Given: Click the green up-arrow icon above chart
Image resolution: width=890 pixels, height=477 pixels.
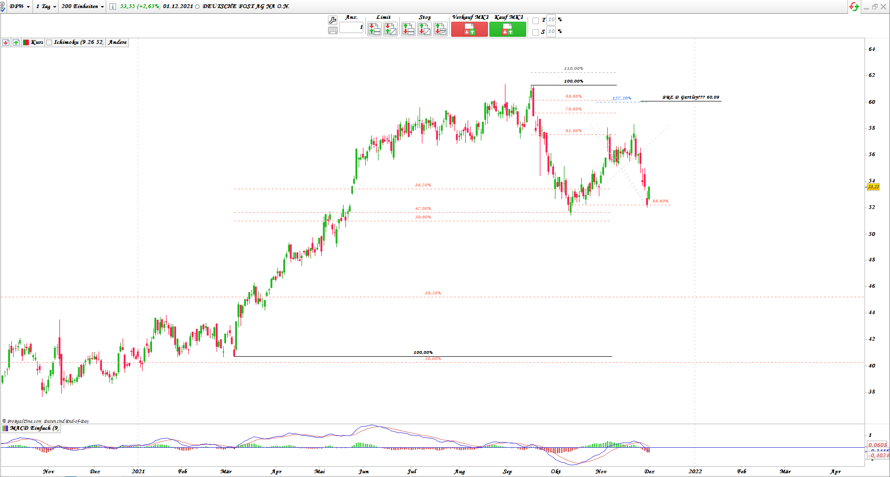Looking at the screenshot, I should click(16, 42).
